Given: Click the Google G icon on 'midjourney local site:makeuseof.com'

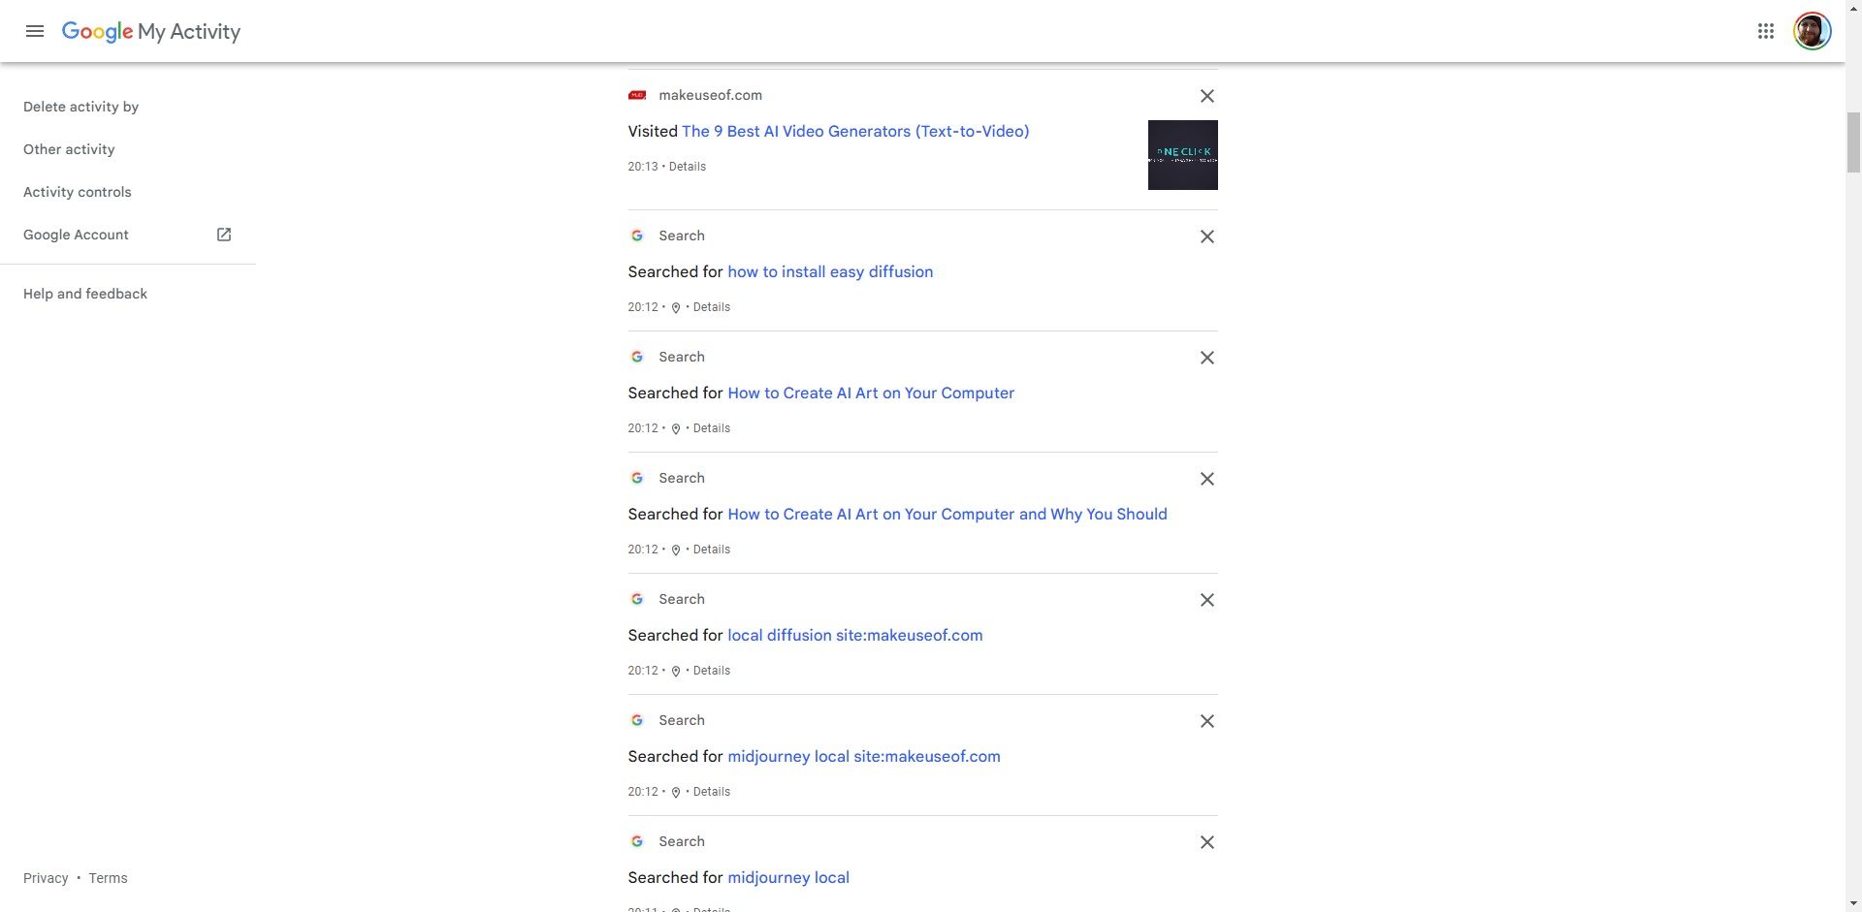Looking at the screenshot, I should pos(637,720).
